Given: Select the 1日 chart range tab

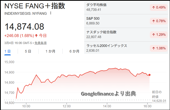Looking at the screenshot, I should [8, 51].
